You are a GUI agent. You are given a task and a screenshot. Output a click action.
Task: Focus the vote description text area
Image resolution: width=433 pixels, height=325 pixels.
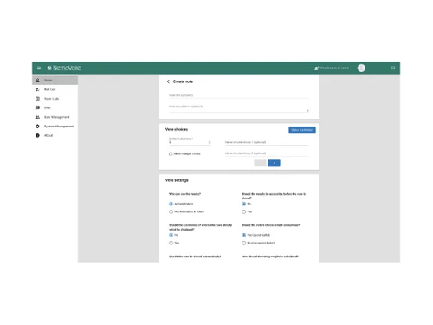pyautogui.click(x=239, y=107)
